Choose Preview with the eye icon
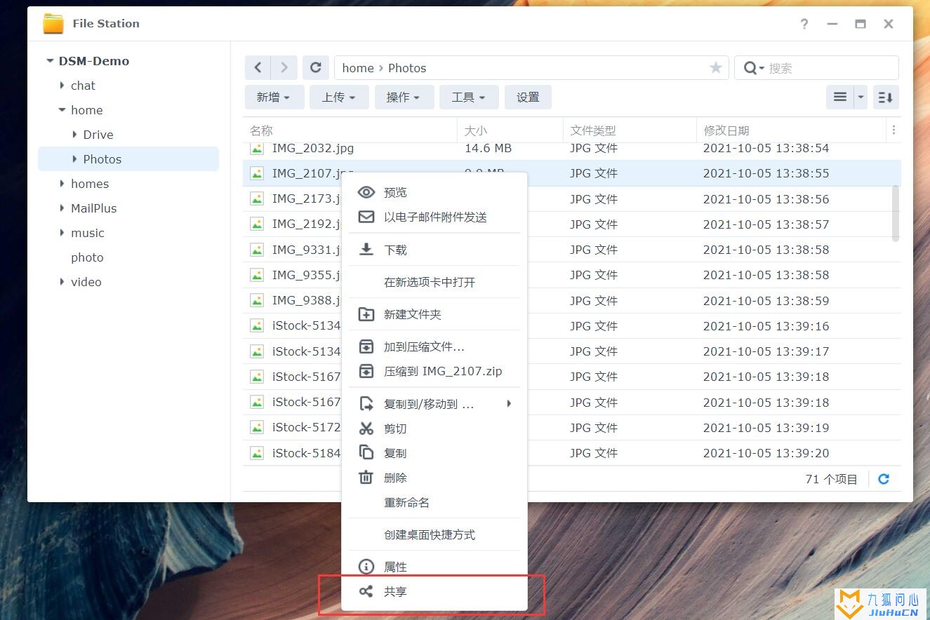The image size is (930, 620). point(434,192)
